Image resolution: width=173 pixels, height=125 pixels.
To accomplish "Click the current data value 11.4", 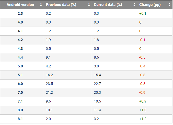I will point(97,110).
